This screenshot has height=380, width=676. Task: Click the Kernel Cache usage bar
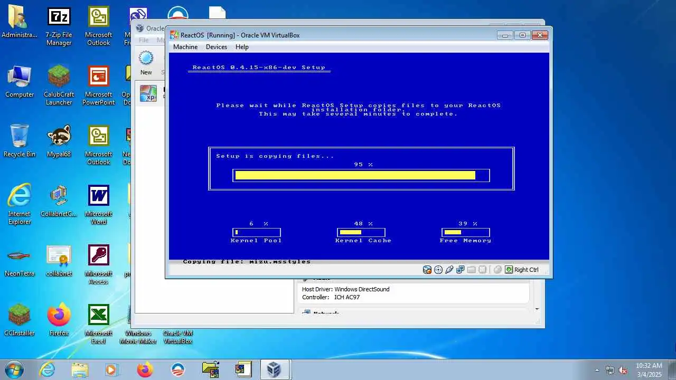tap(361, 232)
